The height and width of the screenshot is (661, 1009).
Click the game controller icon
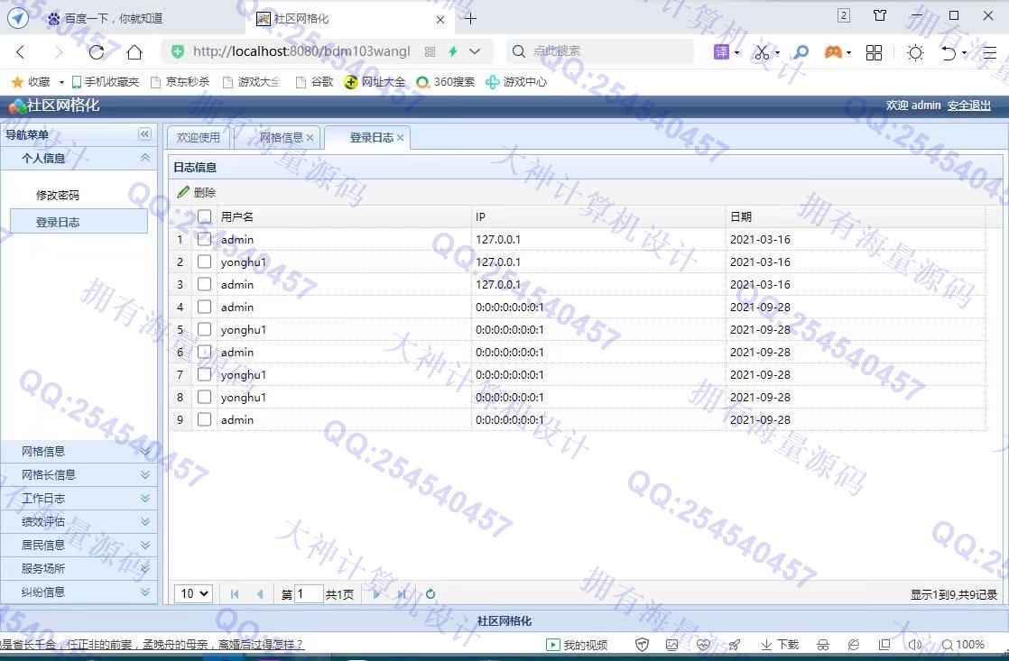(833, 52)
